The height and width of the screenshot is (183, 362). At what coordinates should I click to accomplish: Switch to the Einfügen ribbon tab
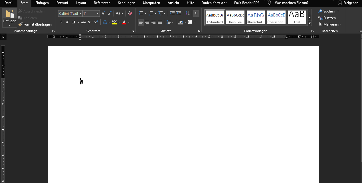[x=42, y=3]
